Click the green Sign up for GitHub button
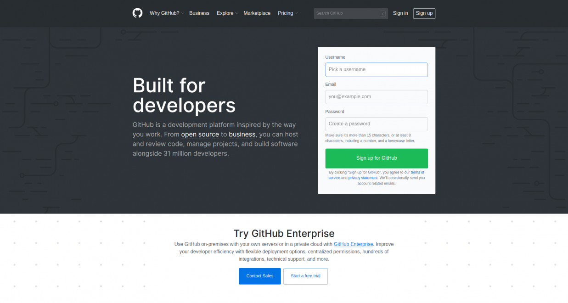 tap(377, 158)
